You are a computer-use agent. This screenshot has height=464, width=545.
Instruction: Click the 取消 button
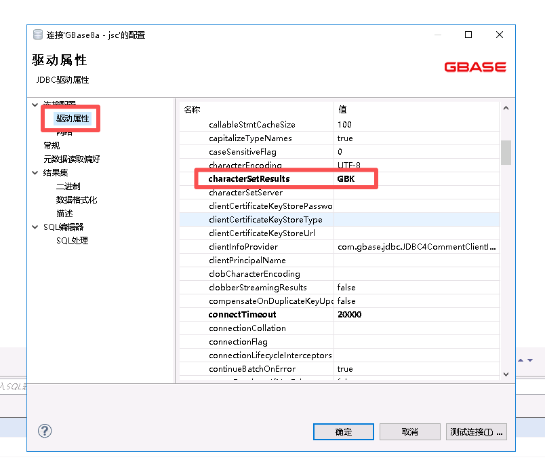tap(410, 431)
